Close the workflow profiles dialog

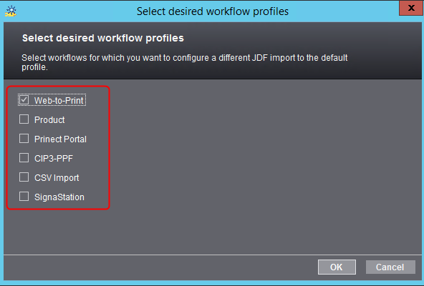point(411,8)
